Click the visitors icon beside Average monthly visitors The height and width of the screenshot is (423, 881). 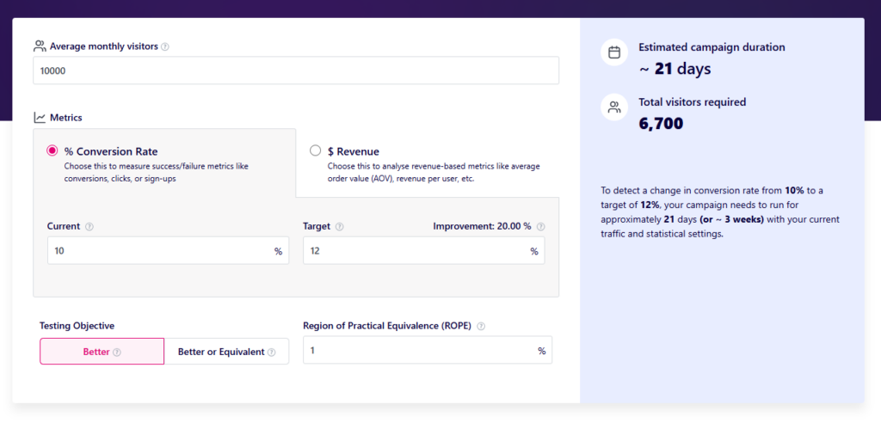[40, 46]
